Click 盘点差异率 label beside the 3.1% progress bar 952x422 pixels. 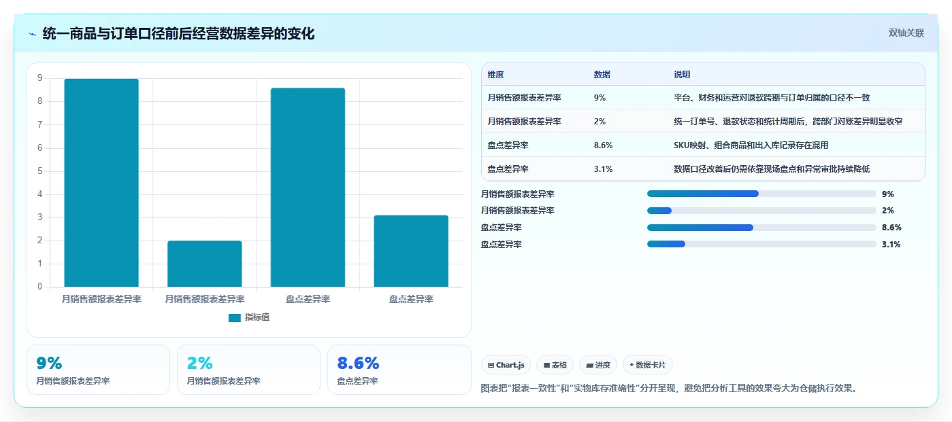pos(501,244)
